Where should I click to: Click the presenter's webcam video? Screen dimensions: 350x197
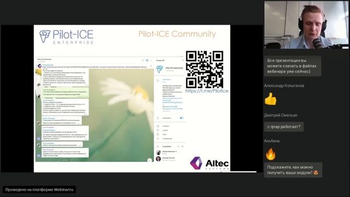[306, 25]
